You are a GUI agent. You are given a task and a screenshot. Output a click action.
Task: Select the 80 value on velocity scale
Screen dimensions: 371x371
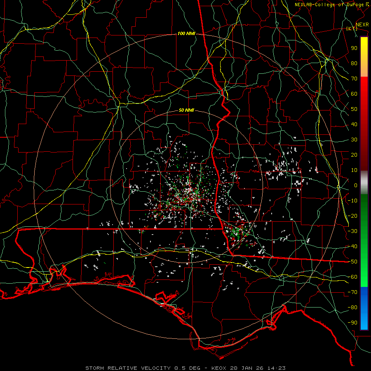pyautogui.click(x=354, y=63)
